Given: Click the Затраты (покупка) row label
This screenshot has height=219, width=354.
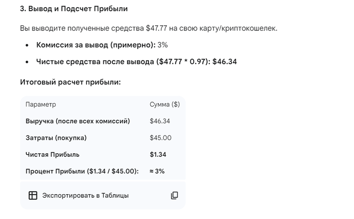Looking at the screenshot, I should click(56, 138).
